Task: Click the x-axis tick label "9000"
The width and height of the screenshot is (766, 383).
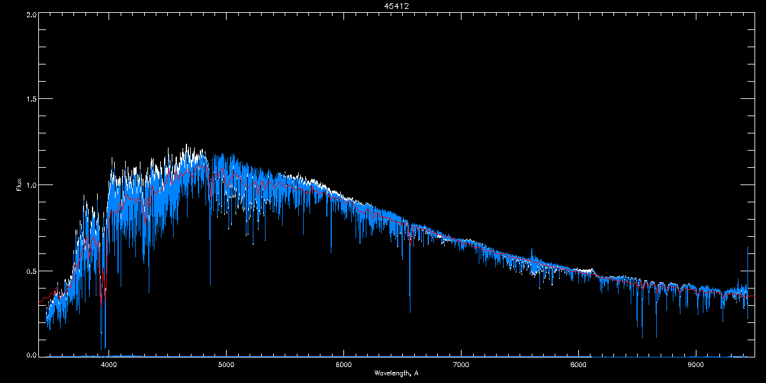Action: (x=696, y=364)
